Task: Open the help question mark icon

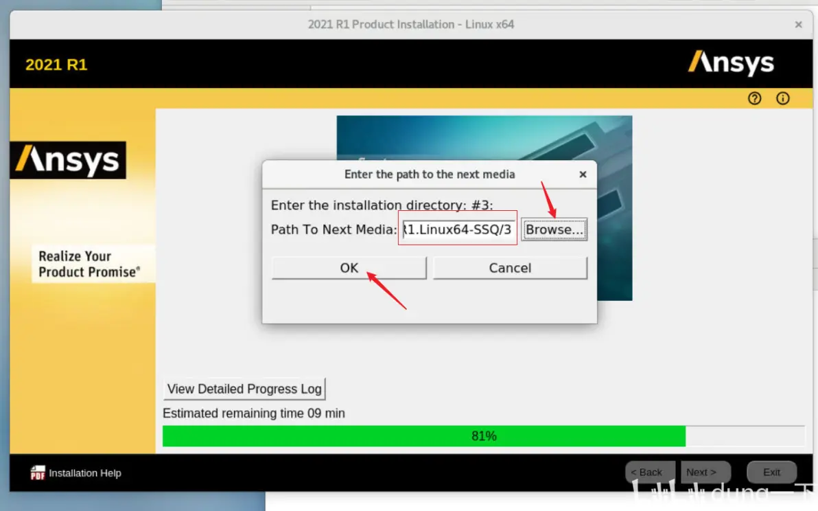Action: (x=754, y=98)
